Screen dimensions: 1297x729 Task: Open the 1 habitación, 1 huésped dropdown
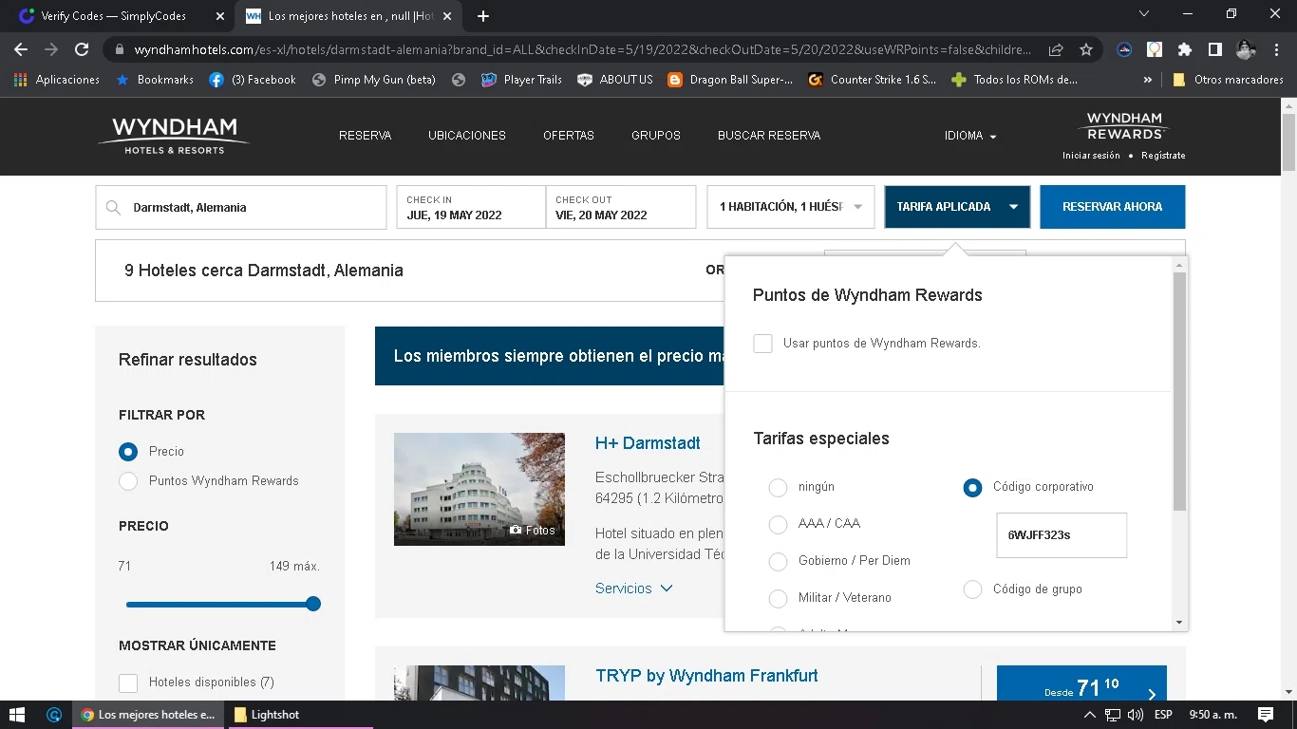point(791,207)
